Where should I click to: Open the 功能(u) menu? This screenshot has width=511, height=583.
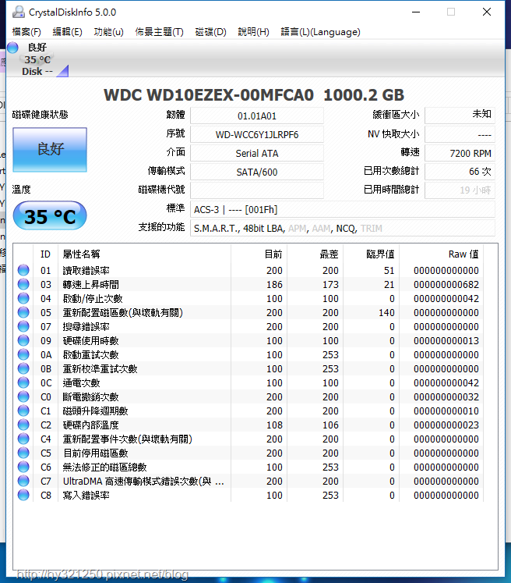pos(108,32)
